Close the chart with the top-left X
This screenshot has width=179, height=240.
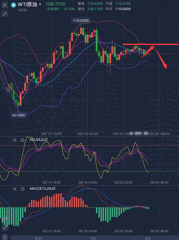5,5
